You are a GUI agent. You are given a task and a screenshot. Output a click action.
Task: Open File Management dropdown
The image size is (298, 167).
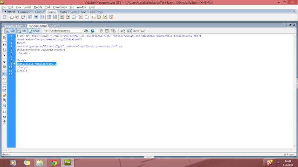(86, 31)
